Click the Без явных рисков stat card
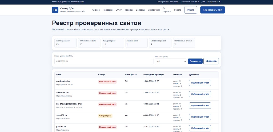Image resolution: width=273 pixels, height=132 pixels. pyautogui.click(x=160, y=43)
